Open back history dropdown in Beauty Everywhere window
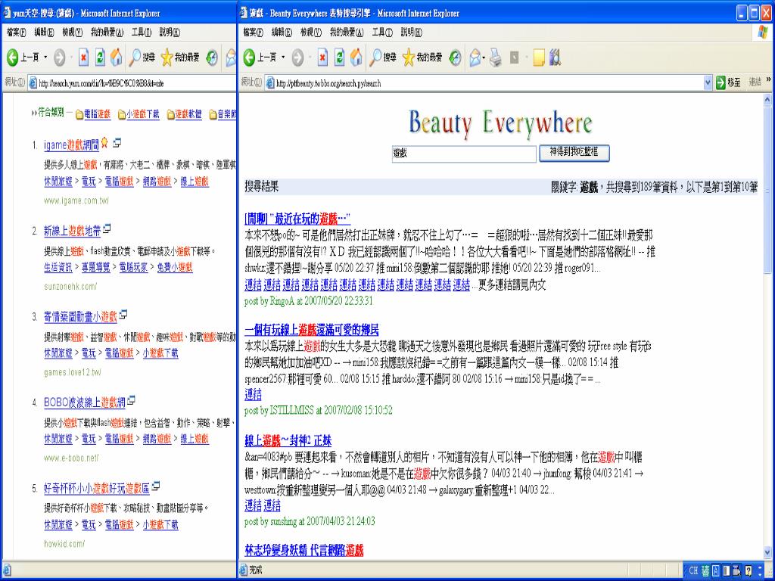 pyautogui.click(x=283, y=57)
